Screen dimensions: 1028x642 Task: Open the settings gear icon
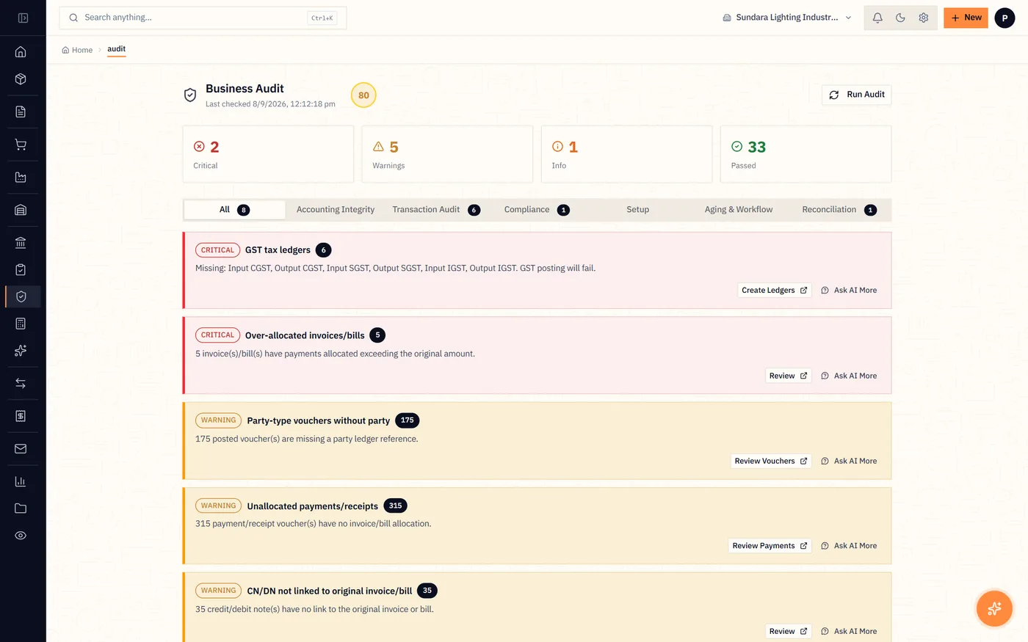coord(924,18)
